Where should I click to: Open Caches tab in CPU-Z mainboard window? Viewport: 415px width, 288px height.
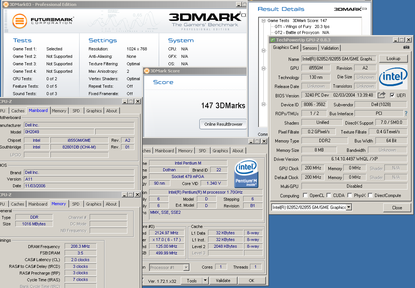18,111
